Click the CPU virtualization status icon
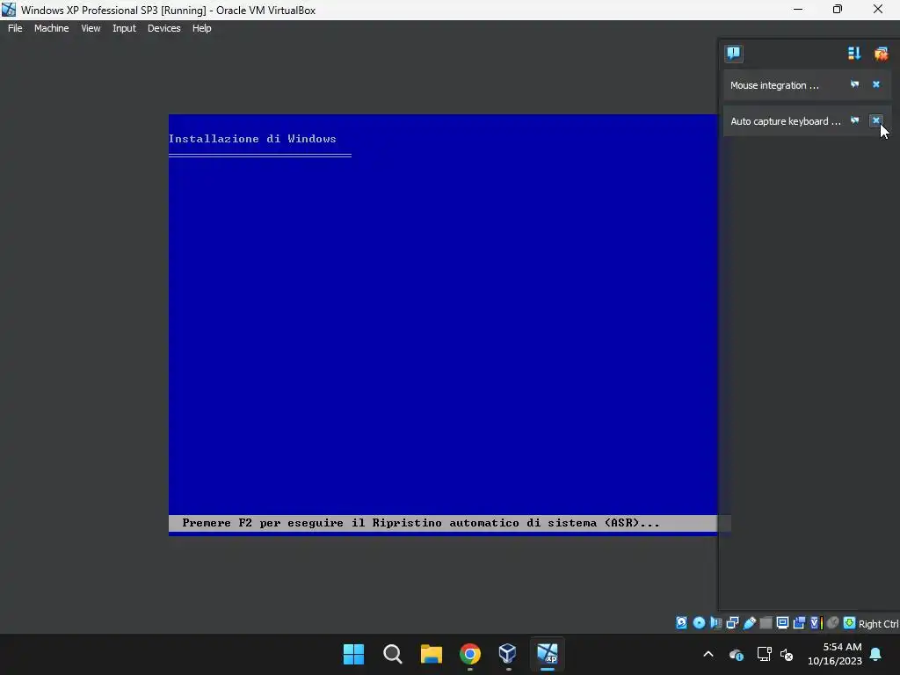Image resolution: width=900 pixels, height=675 pixels. (817, 623)
